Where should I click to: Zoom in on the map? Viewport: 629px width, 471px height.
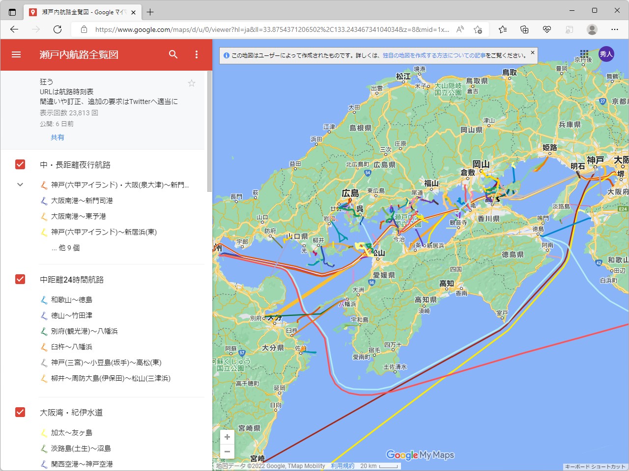point(227,437)
